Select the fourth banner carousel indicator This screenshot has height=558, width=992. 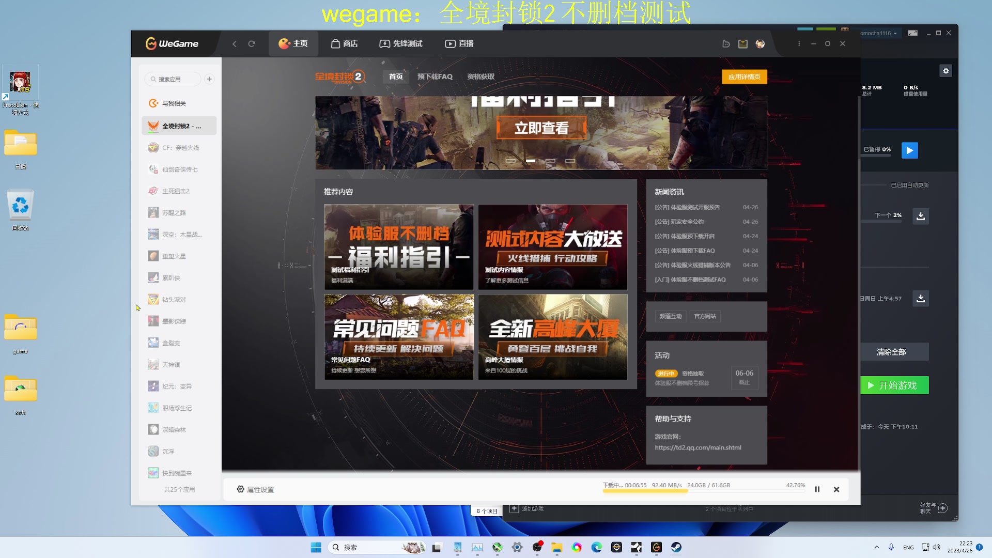tap(570, 161)
